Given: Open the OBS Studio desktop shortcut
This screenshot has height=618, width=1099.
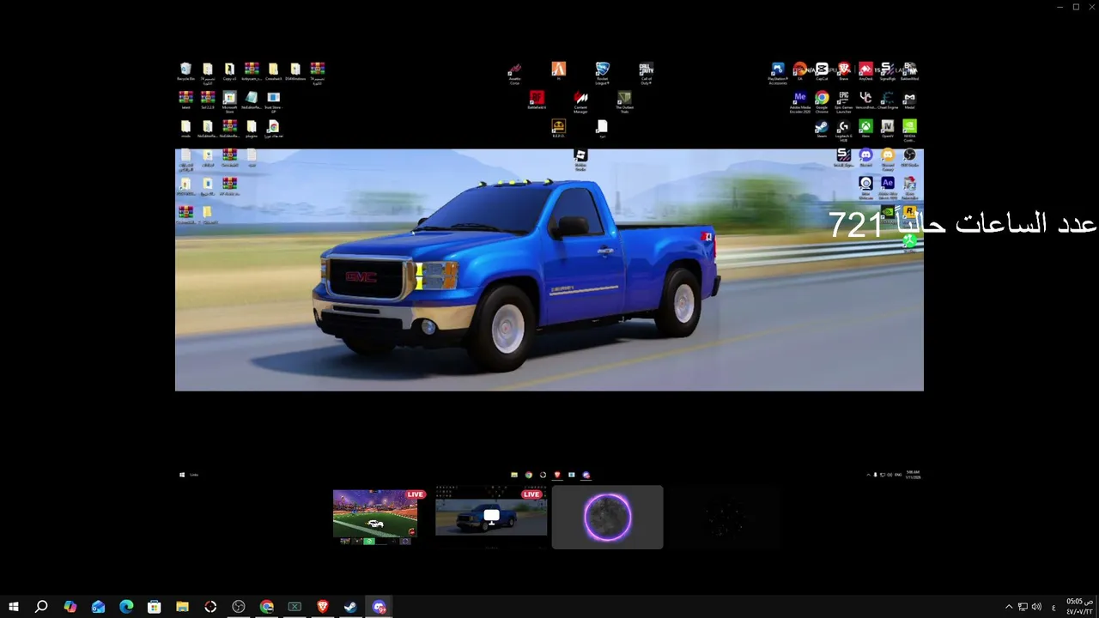Looking at the screenshot, I should (x=909, y=158).
